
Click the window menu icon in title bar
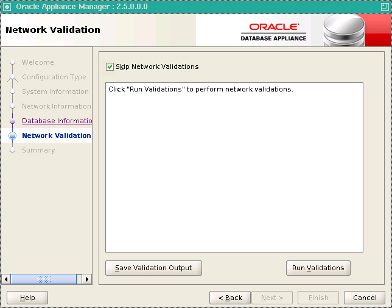(7, 7)
